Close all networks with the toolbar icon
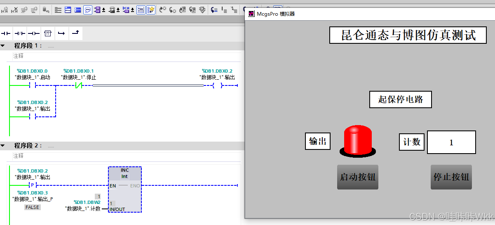Image resolution: width=495 pixels, height=225 pixels. click(77, 9)
